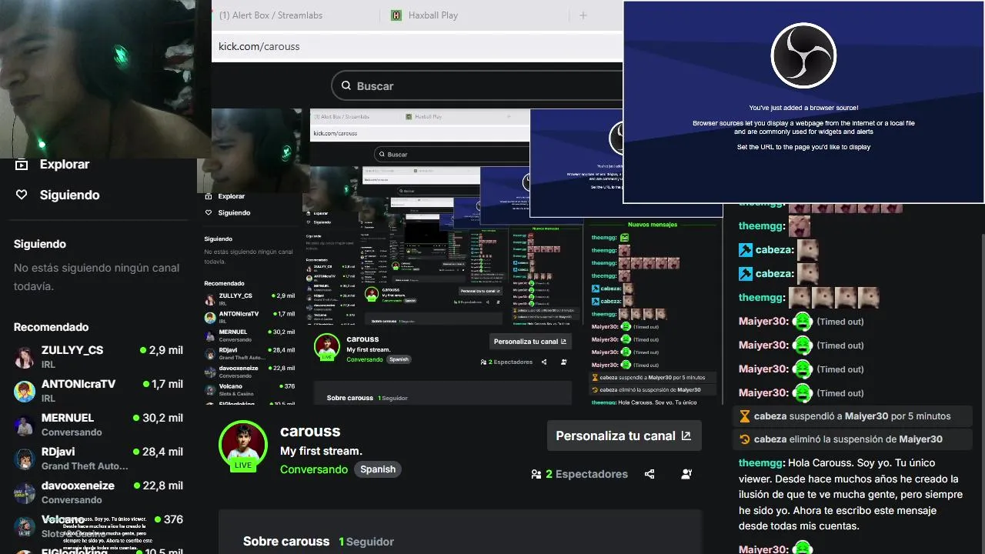
Task: Click first Timed out label
Action: (840, 322)
